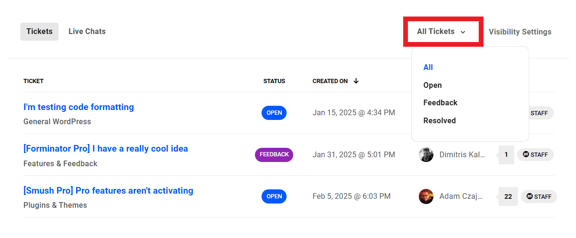Pick All in the tickets filter list
576x238 pixels.
tap(428, 68)
